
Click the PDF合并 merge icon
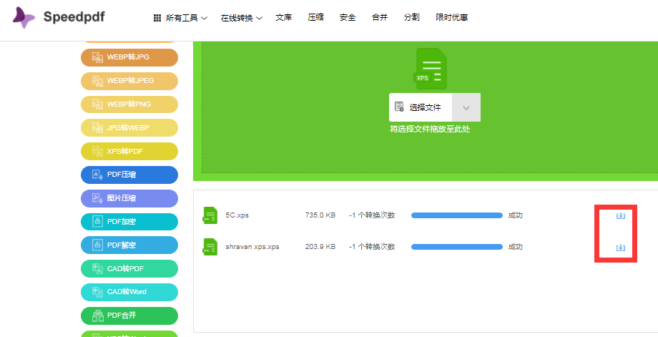(97, 316)
